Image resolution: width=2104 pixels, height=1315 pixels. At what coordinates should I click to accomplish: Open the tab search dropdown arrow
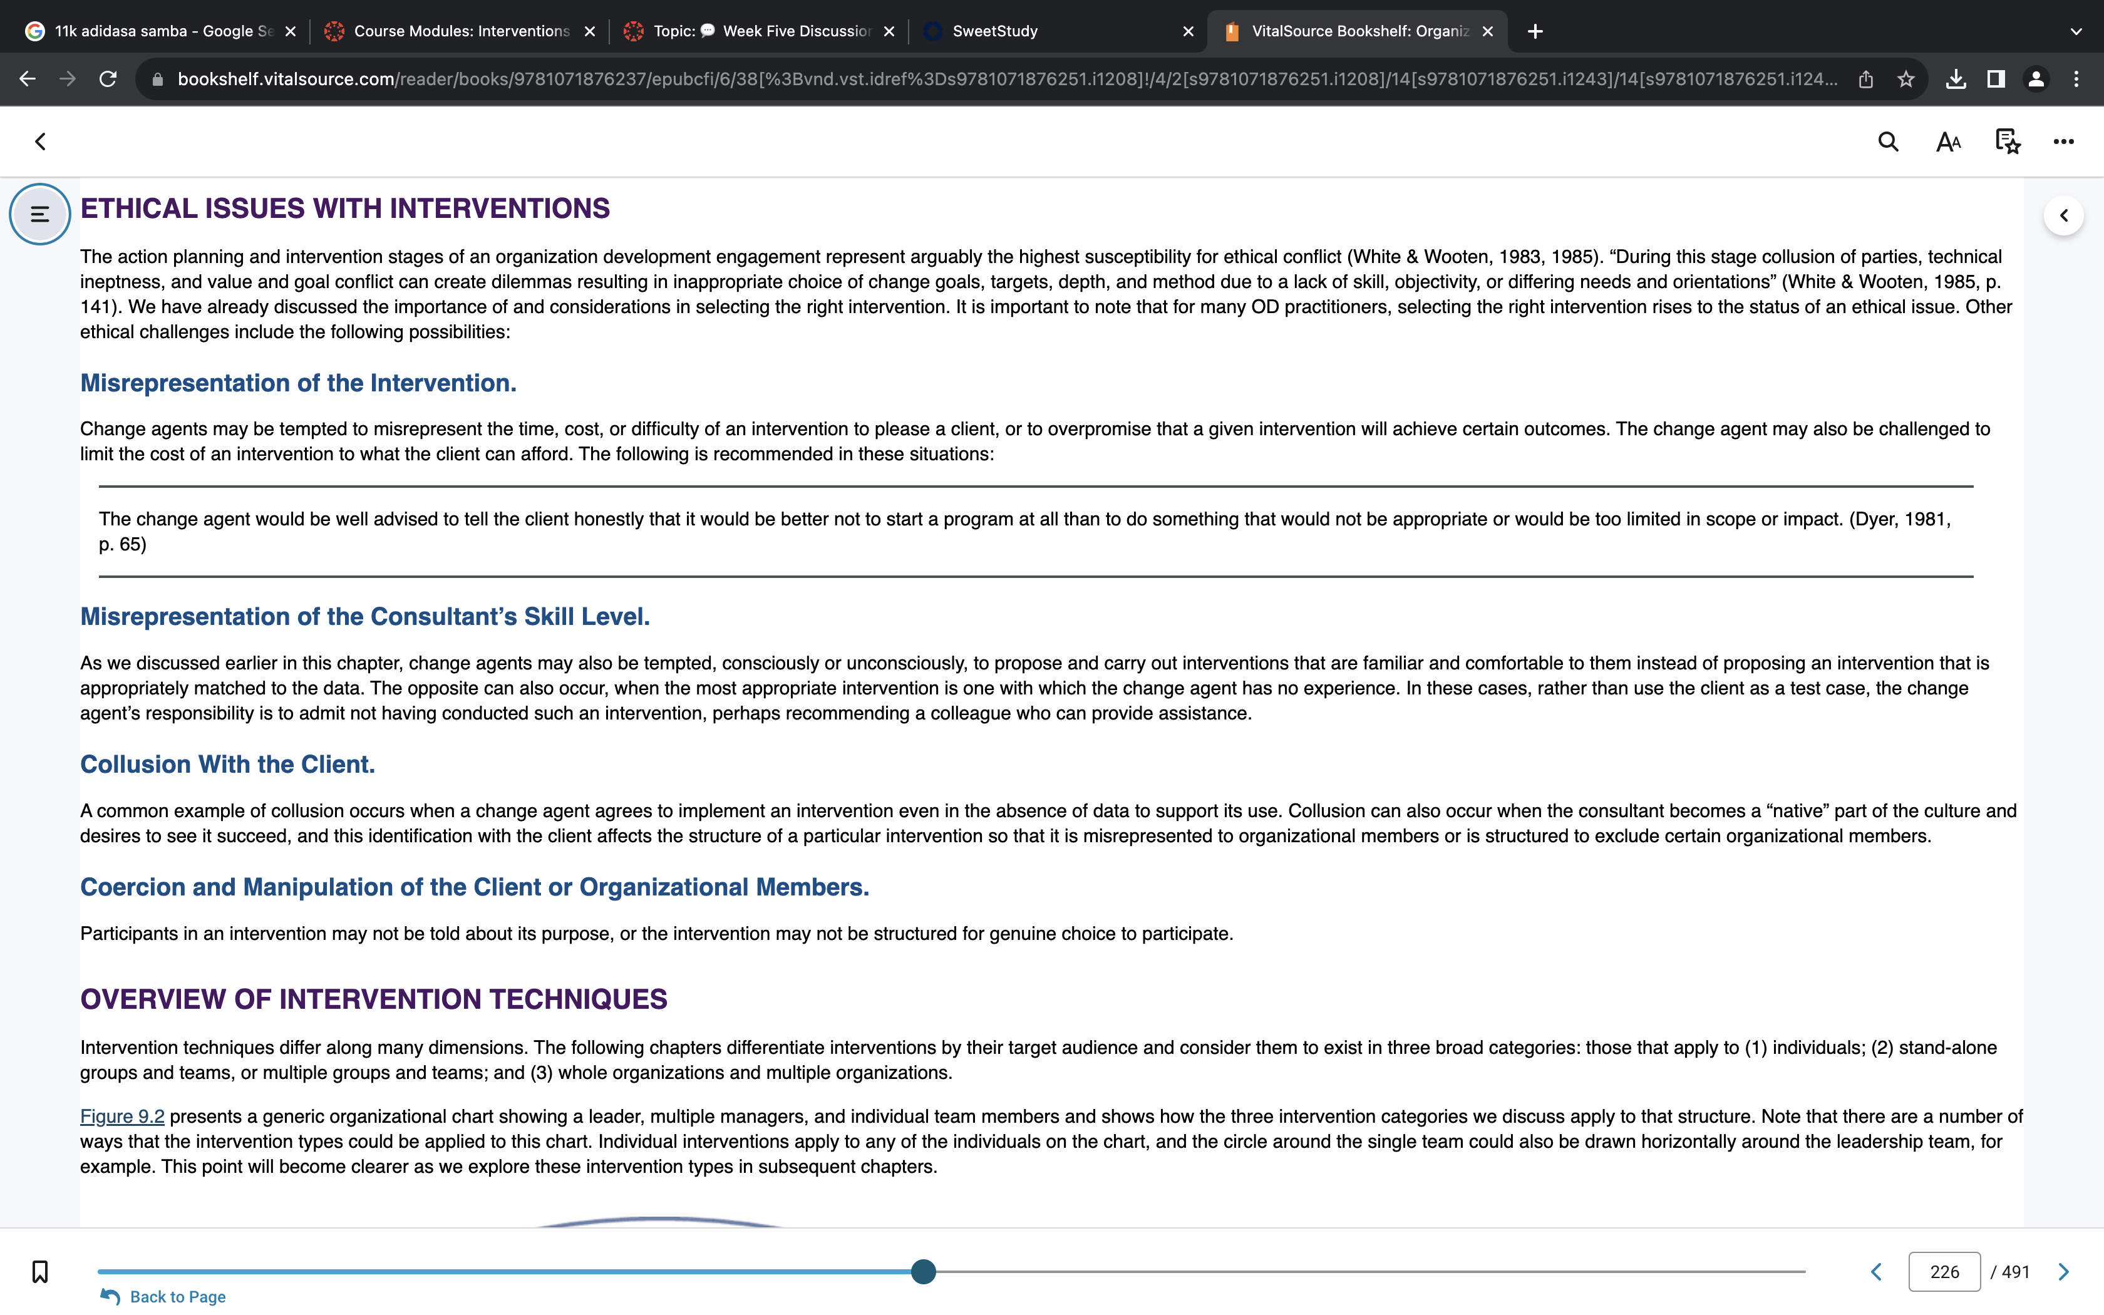[2076, 31]
